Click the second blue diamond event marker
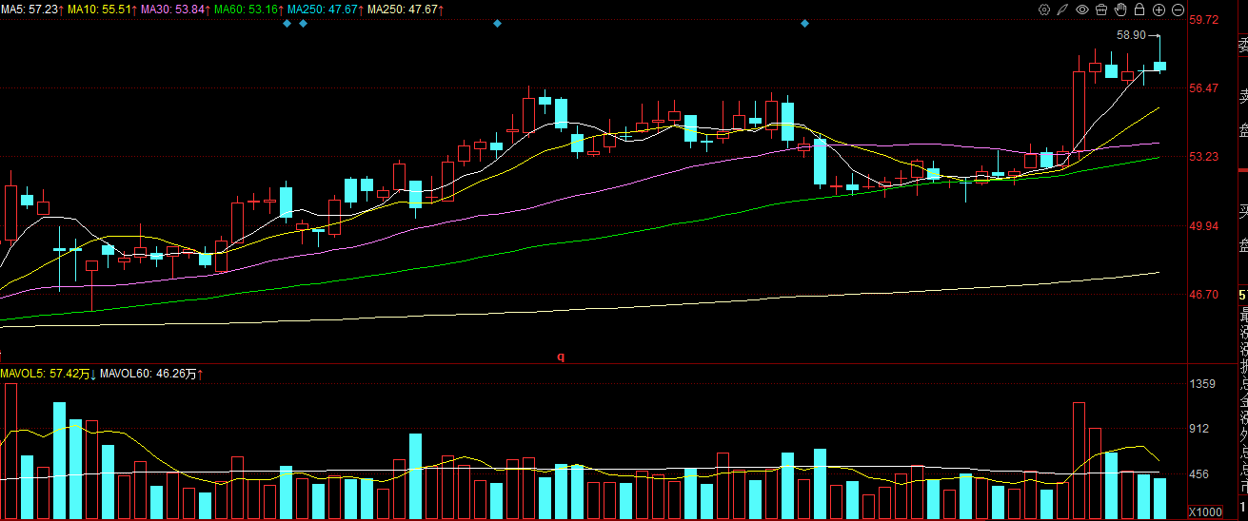Viewport: 1248px width, 521px height. (x=303, y=24)
